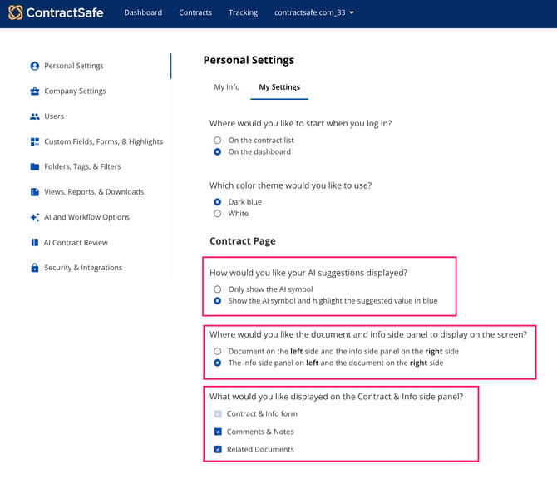Select 'On the dashboard' start option
557x499 pixels.
tap(218, 151)
